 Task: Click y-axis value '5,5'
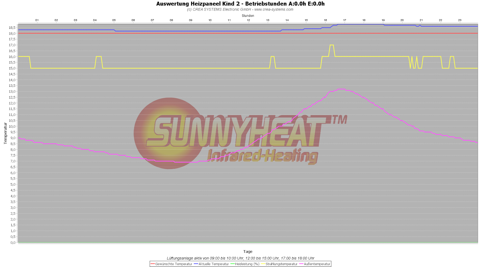coord(13,179)
